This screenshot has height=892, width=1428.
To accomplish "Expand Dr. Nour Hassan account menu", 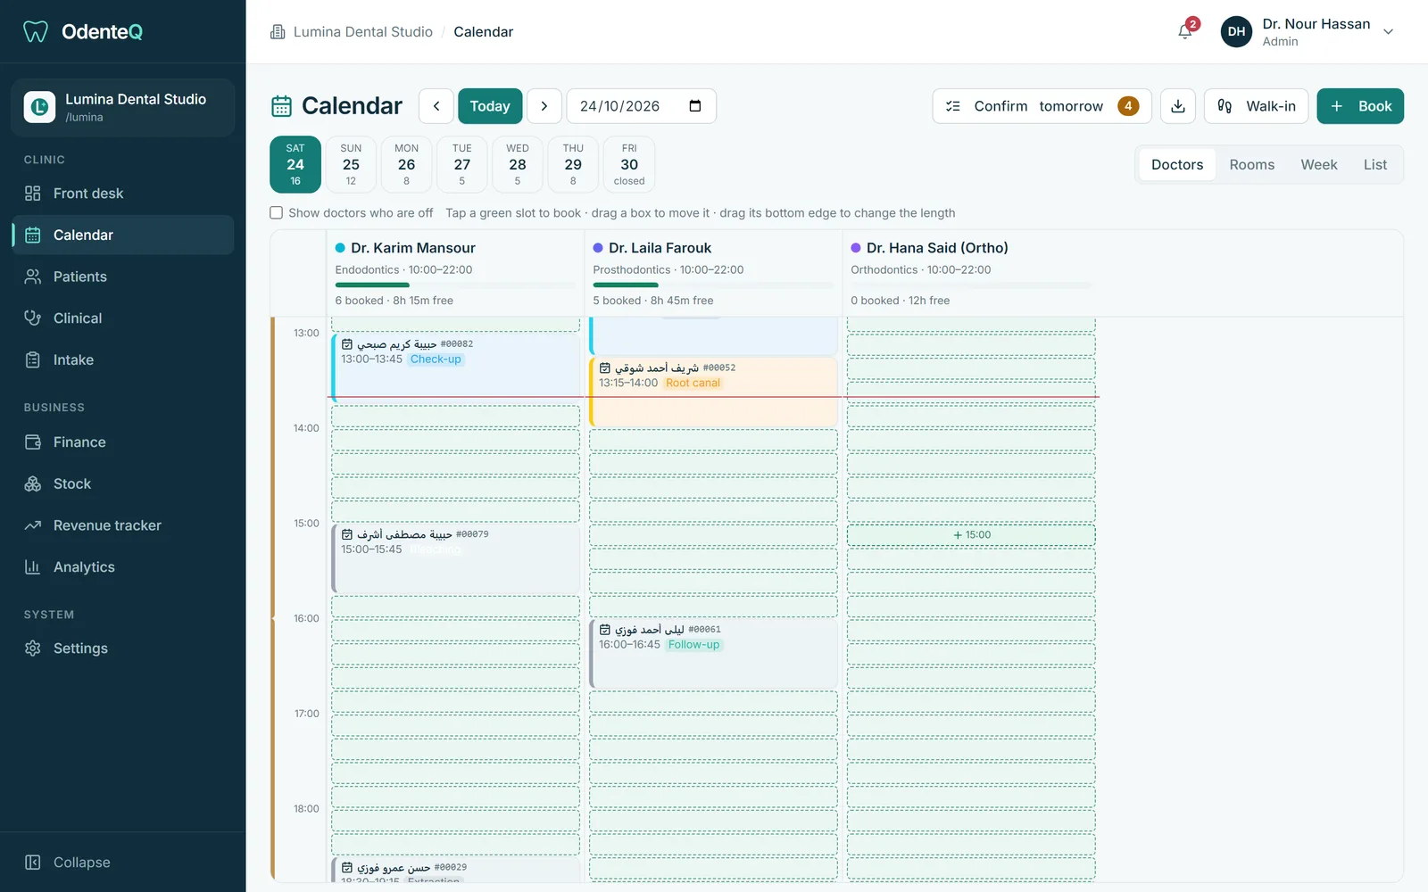I will point(1308,32).
